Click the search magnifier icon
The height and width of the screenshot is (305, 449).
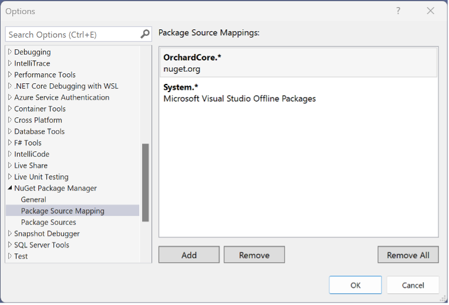(x=145, y=35)
